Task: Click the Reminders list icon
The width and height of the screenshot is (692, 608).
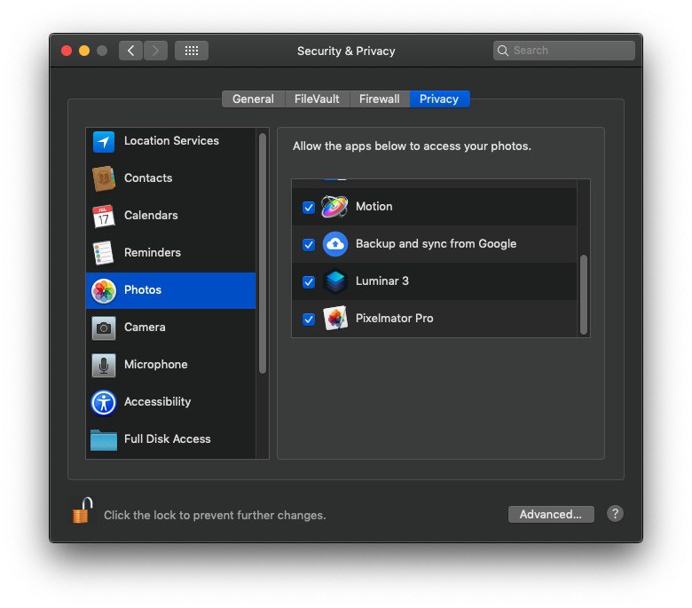Action: (103, 253)
